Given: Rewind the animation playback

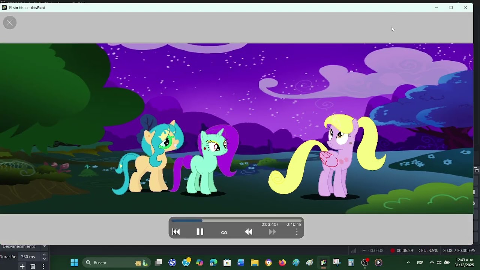Looking at the screenshot, I should click(x=249, y=232).
